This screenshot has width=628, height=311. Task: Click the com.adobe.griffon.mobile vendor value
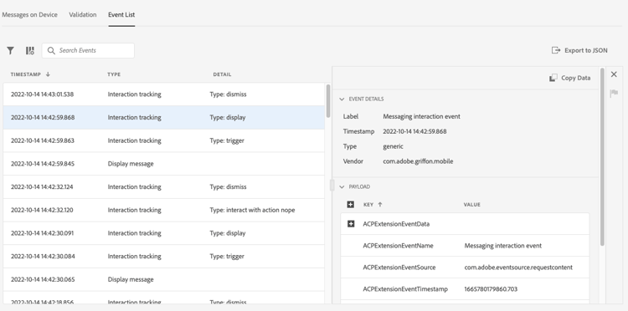pos(418,161)
